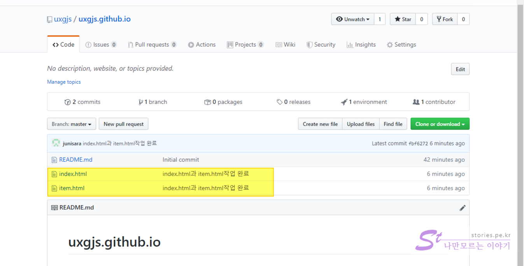Open the Settings tab

click(401, 45)
